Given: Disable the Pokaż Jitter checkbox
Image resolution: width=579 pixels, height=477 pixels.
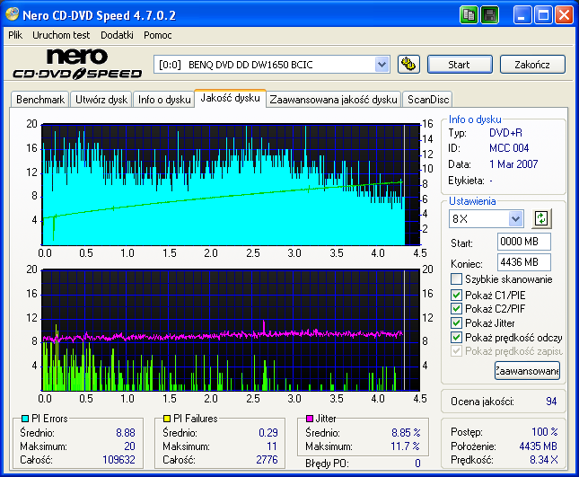Looking at the screenshot, I should click(456, 322).
